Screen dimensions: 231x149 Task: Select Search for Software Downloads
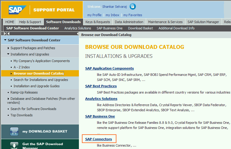point(33,109)
